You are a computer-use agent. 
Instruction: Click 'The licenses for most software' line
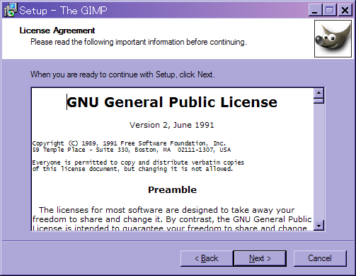coord(167,210)
